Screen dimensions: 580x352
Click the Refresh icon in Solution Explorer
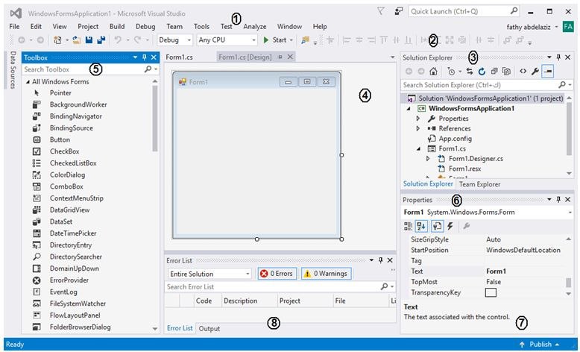click(x=482, y=72)
